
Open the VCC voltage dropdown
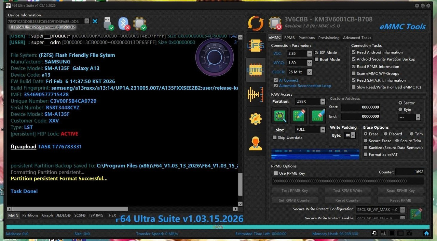(309, 53)
